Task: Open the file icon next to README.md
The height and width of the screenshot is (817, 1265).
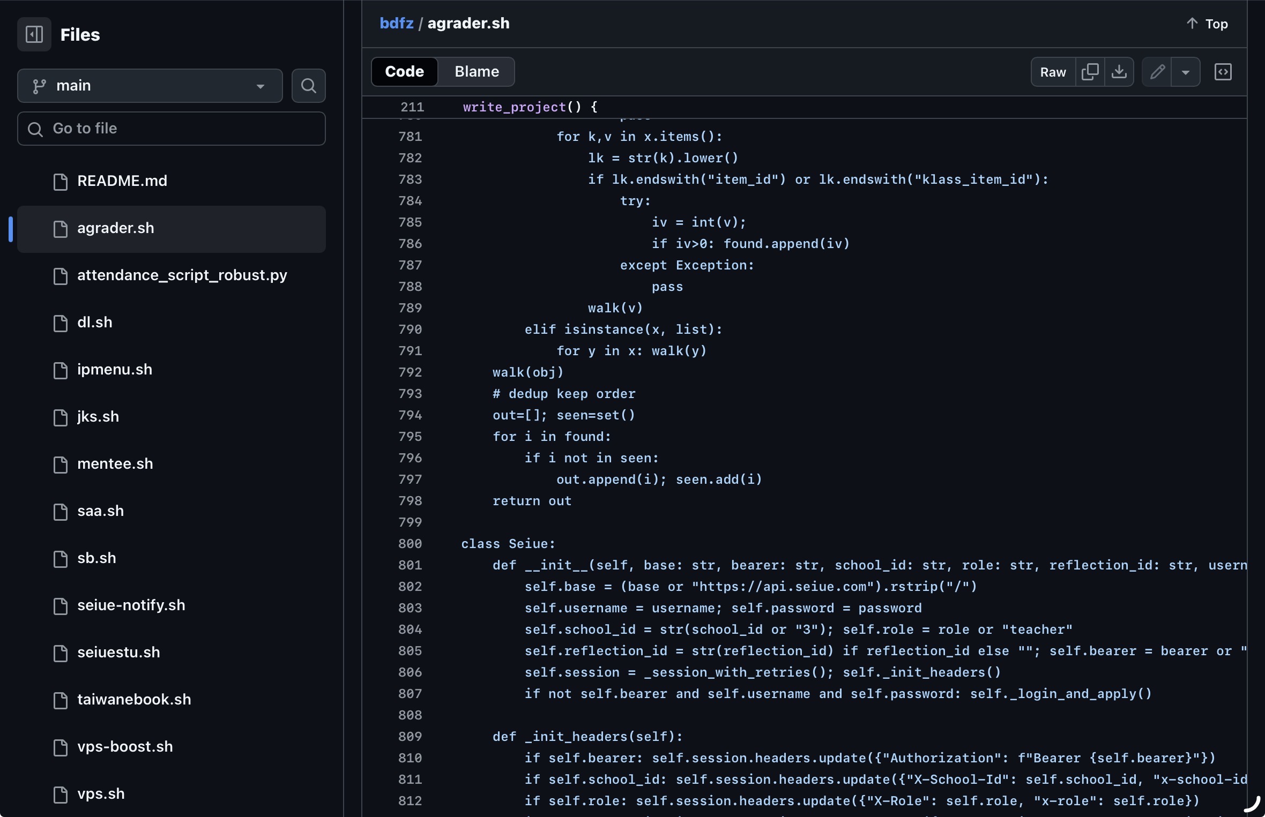Action: point(61,182)
